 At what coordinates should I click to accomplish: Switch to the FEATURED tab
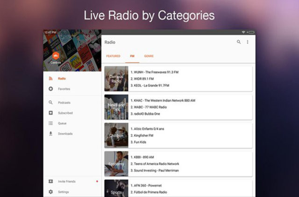(x=113, y=56)
